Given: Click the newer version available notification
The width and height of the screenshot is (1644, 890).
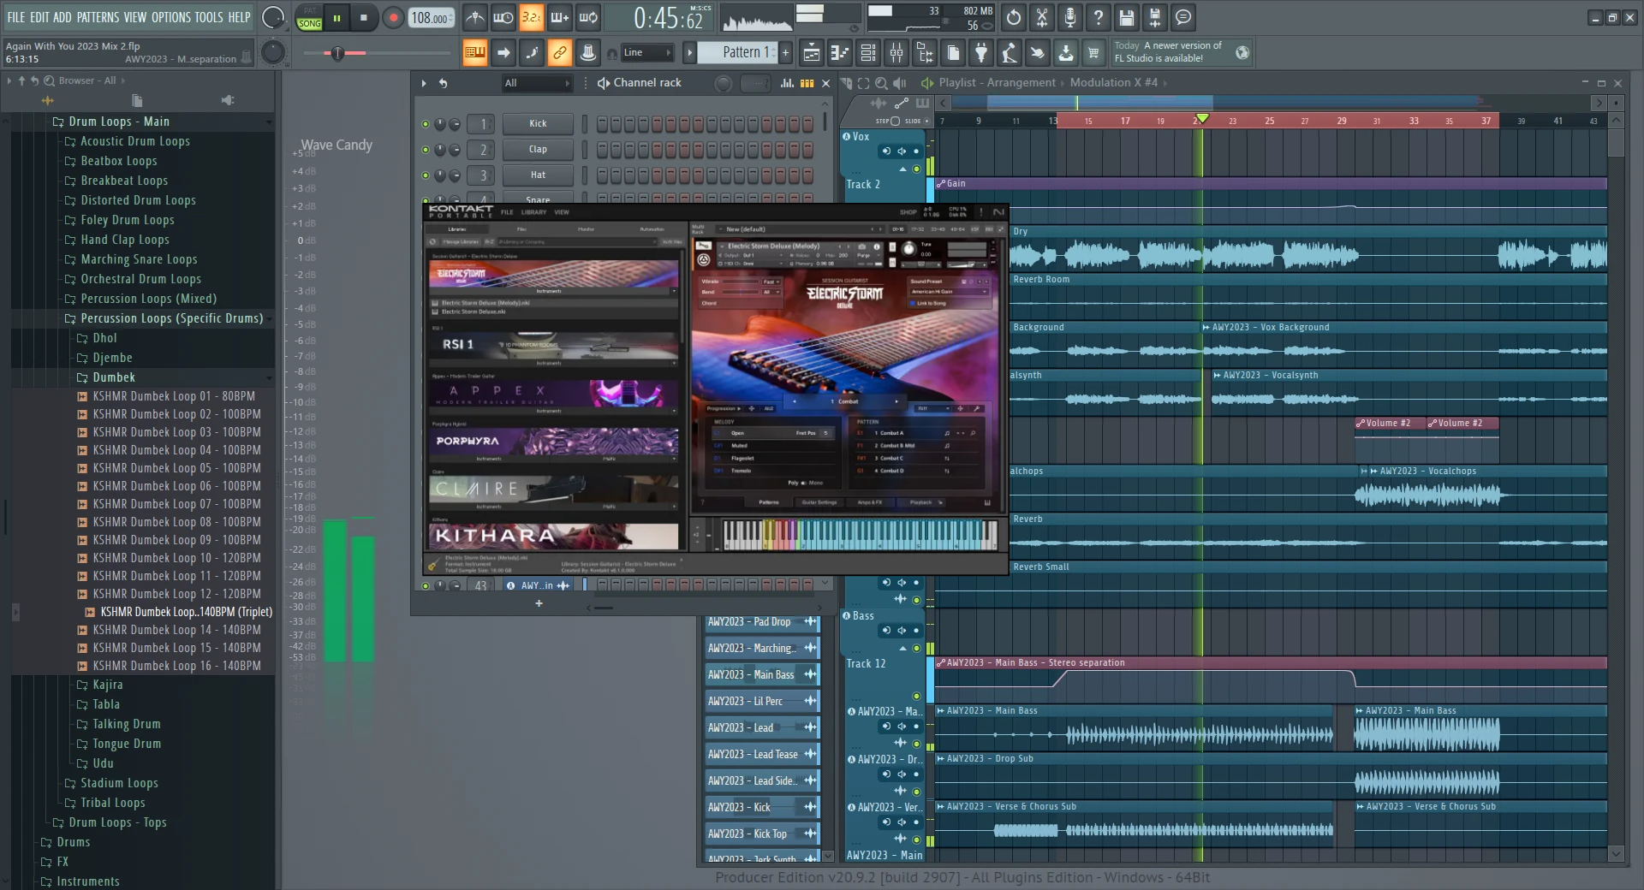Looking at the screenshot, I should 1182,52.
